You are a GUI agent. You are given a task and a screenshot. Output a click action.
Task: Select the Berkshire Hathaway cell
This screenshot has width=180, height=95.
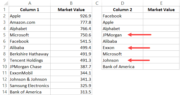(30, 54)
